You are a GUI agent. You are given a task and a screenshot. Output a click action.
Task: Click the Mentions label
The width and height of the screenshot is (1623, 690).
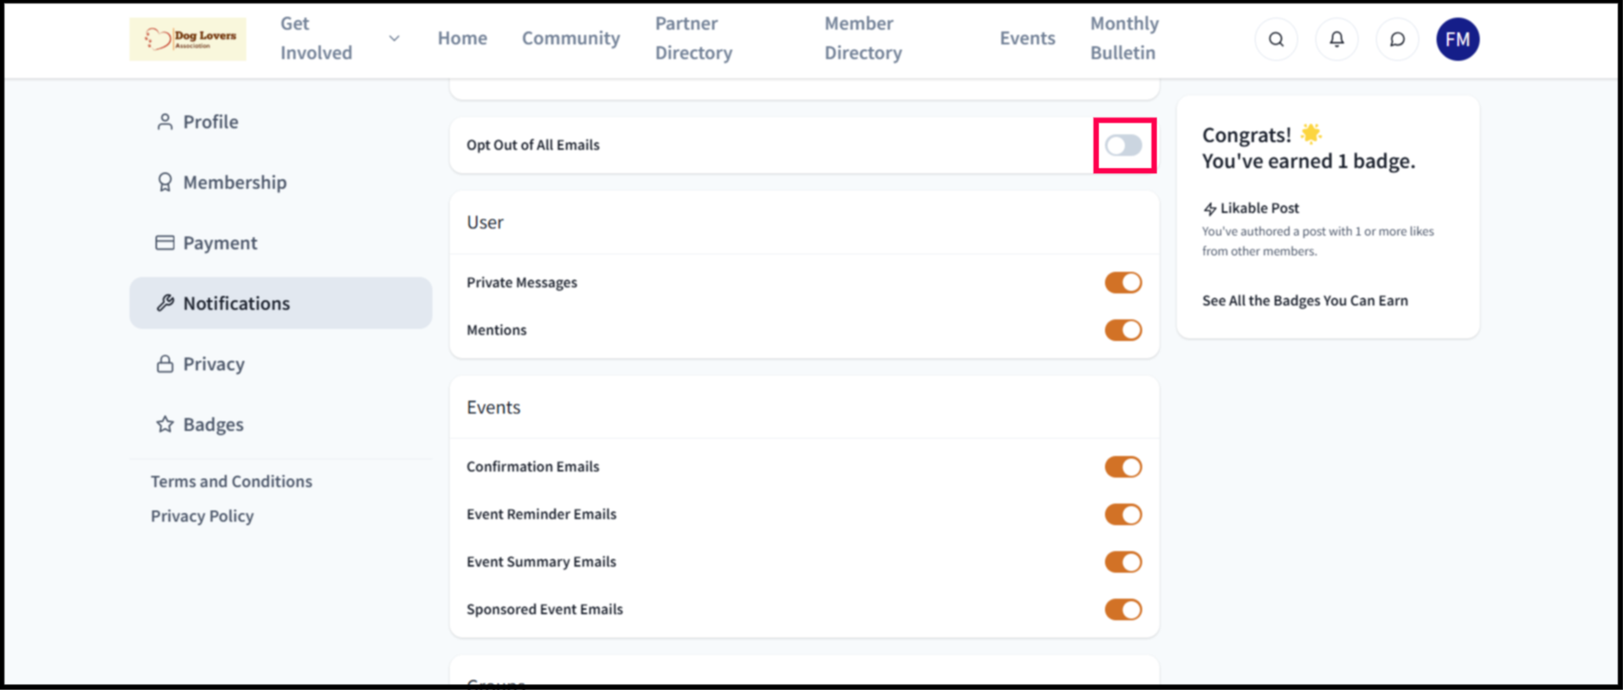[x=496, y=330]
